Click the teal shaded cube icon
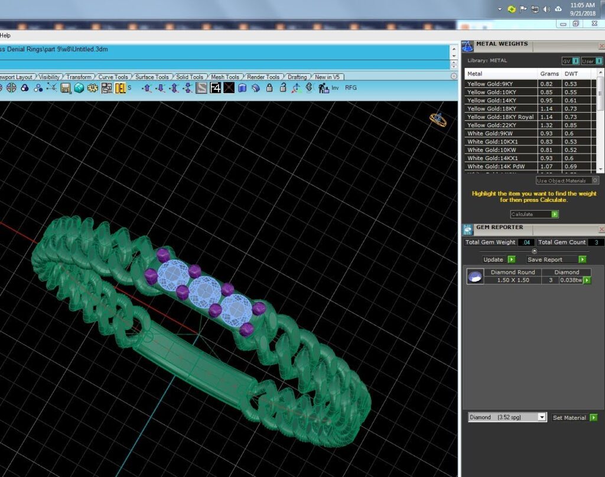 pos(79,88)
